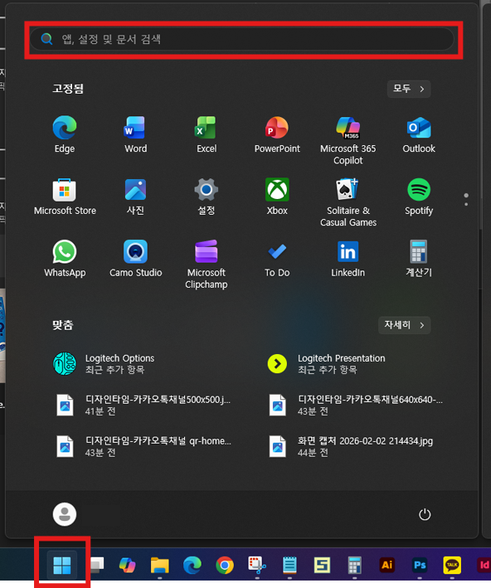This screenshot has height=588, width=491.
Task: Launch Spotify from pinned apps
Action: click(x=419, y=197)
